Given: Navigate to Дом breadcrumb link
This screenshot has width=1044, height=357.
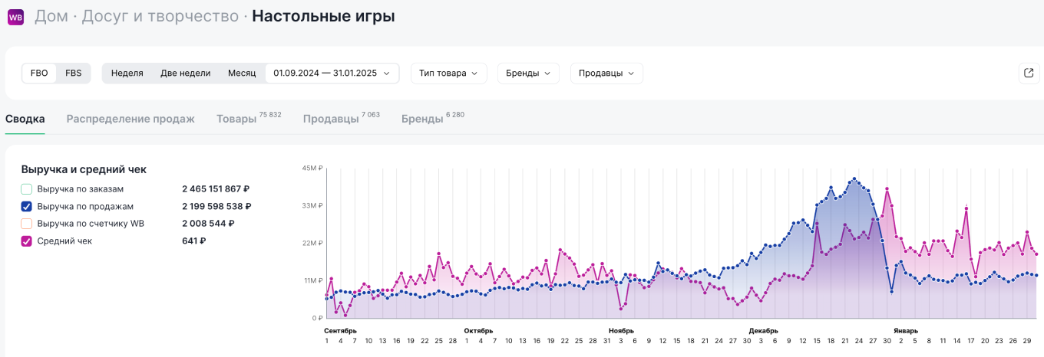Looking at the screenshot, I should (x=51, y=16).
